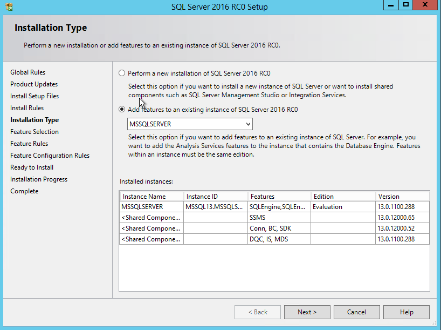Click the disabled Back button
This screenshot has height=330, width=441.
tap(258, 312)
